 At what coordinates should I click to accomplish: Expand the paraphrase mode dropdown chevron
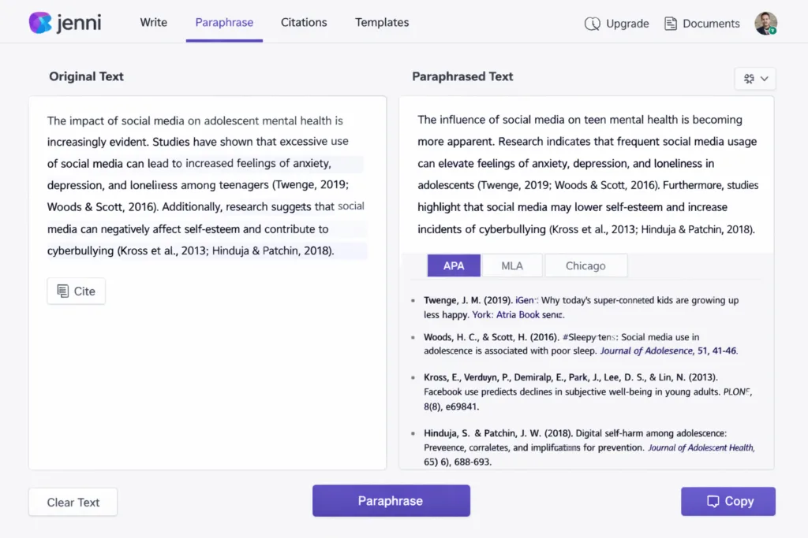(762, 78)
